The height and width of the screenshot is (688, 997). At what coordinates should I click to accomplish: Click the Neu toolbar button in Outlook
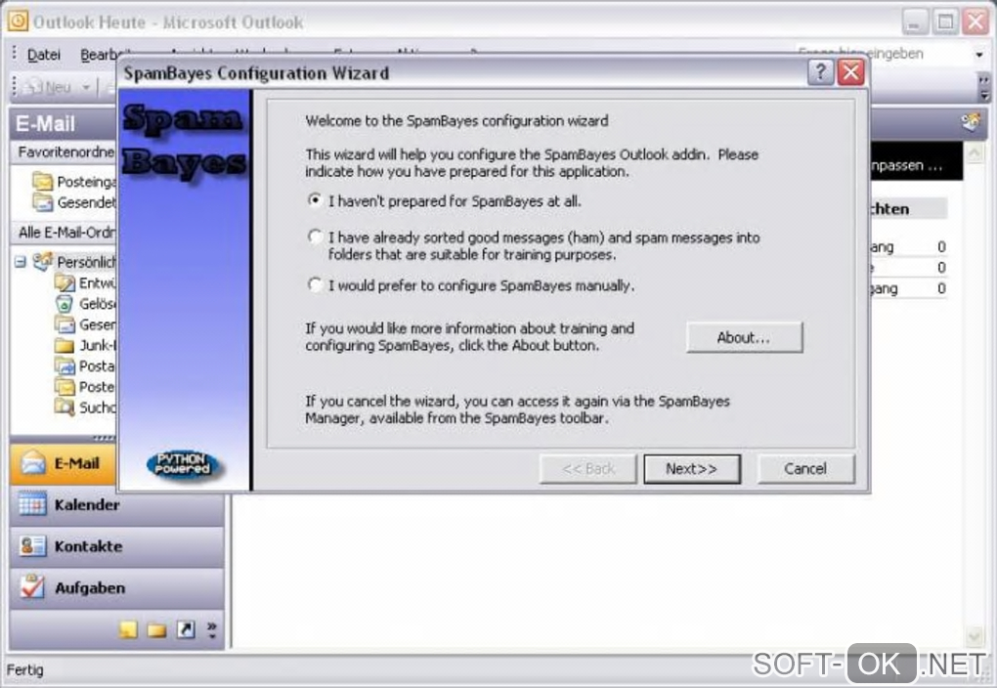[x=48, y=87]
